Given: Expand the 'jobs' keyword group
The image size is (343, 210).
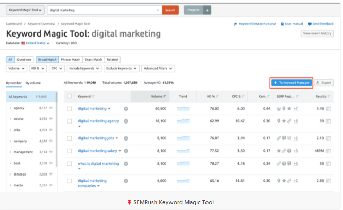Looking at the screenshot, I should [10, 130].
